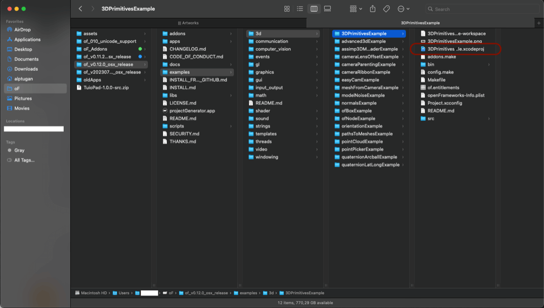Expand the graphics folder chevron

317,72
